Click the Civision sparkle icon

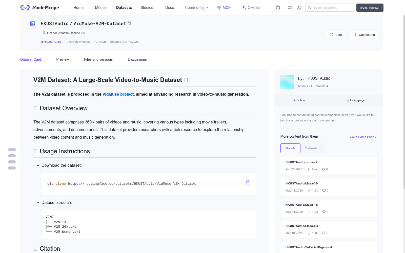244,8
